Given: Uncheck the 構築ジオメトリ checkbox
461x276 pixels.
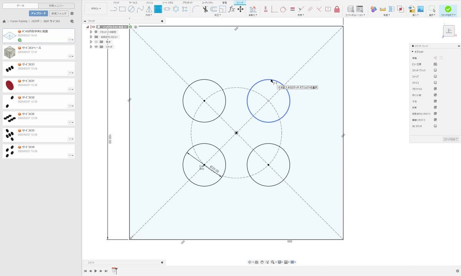Looking at the screenshot, I should (435, 120).
